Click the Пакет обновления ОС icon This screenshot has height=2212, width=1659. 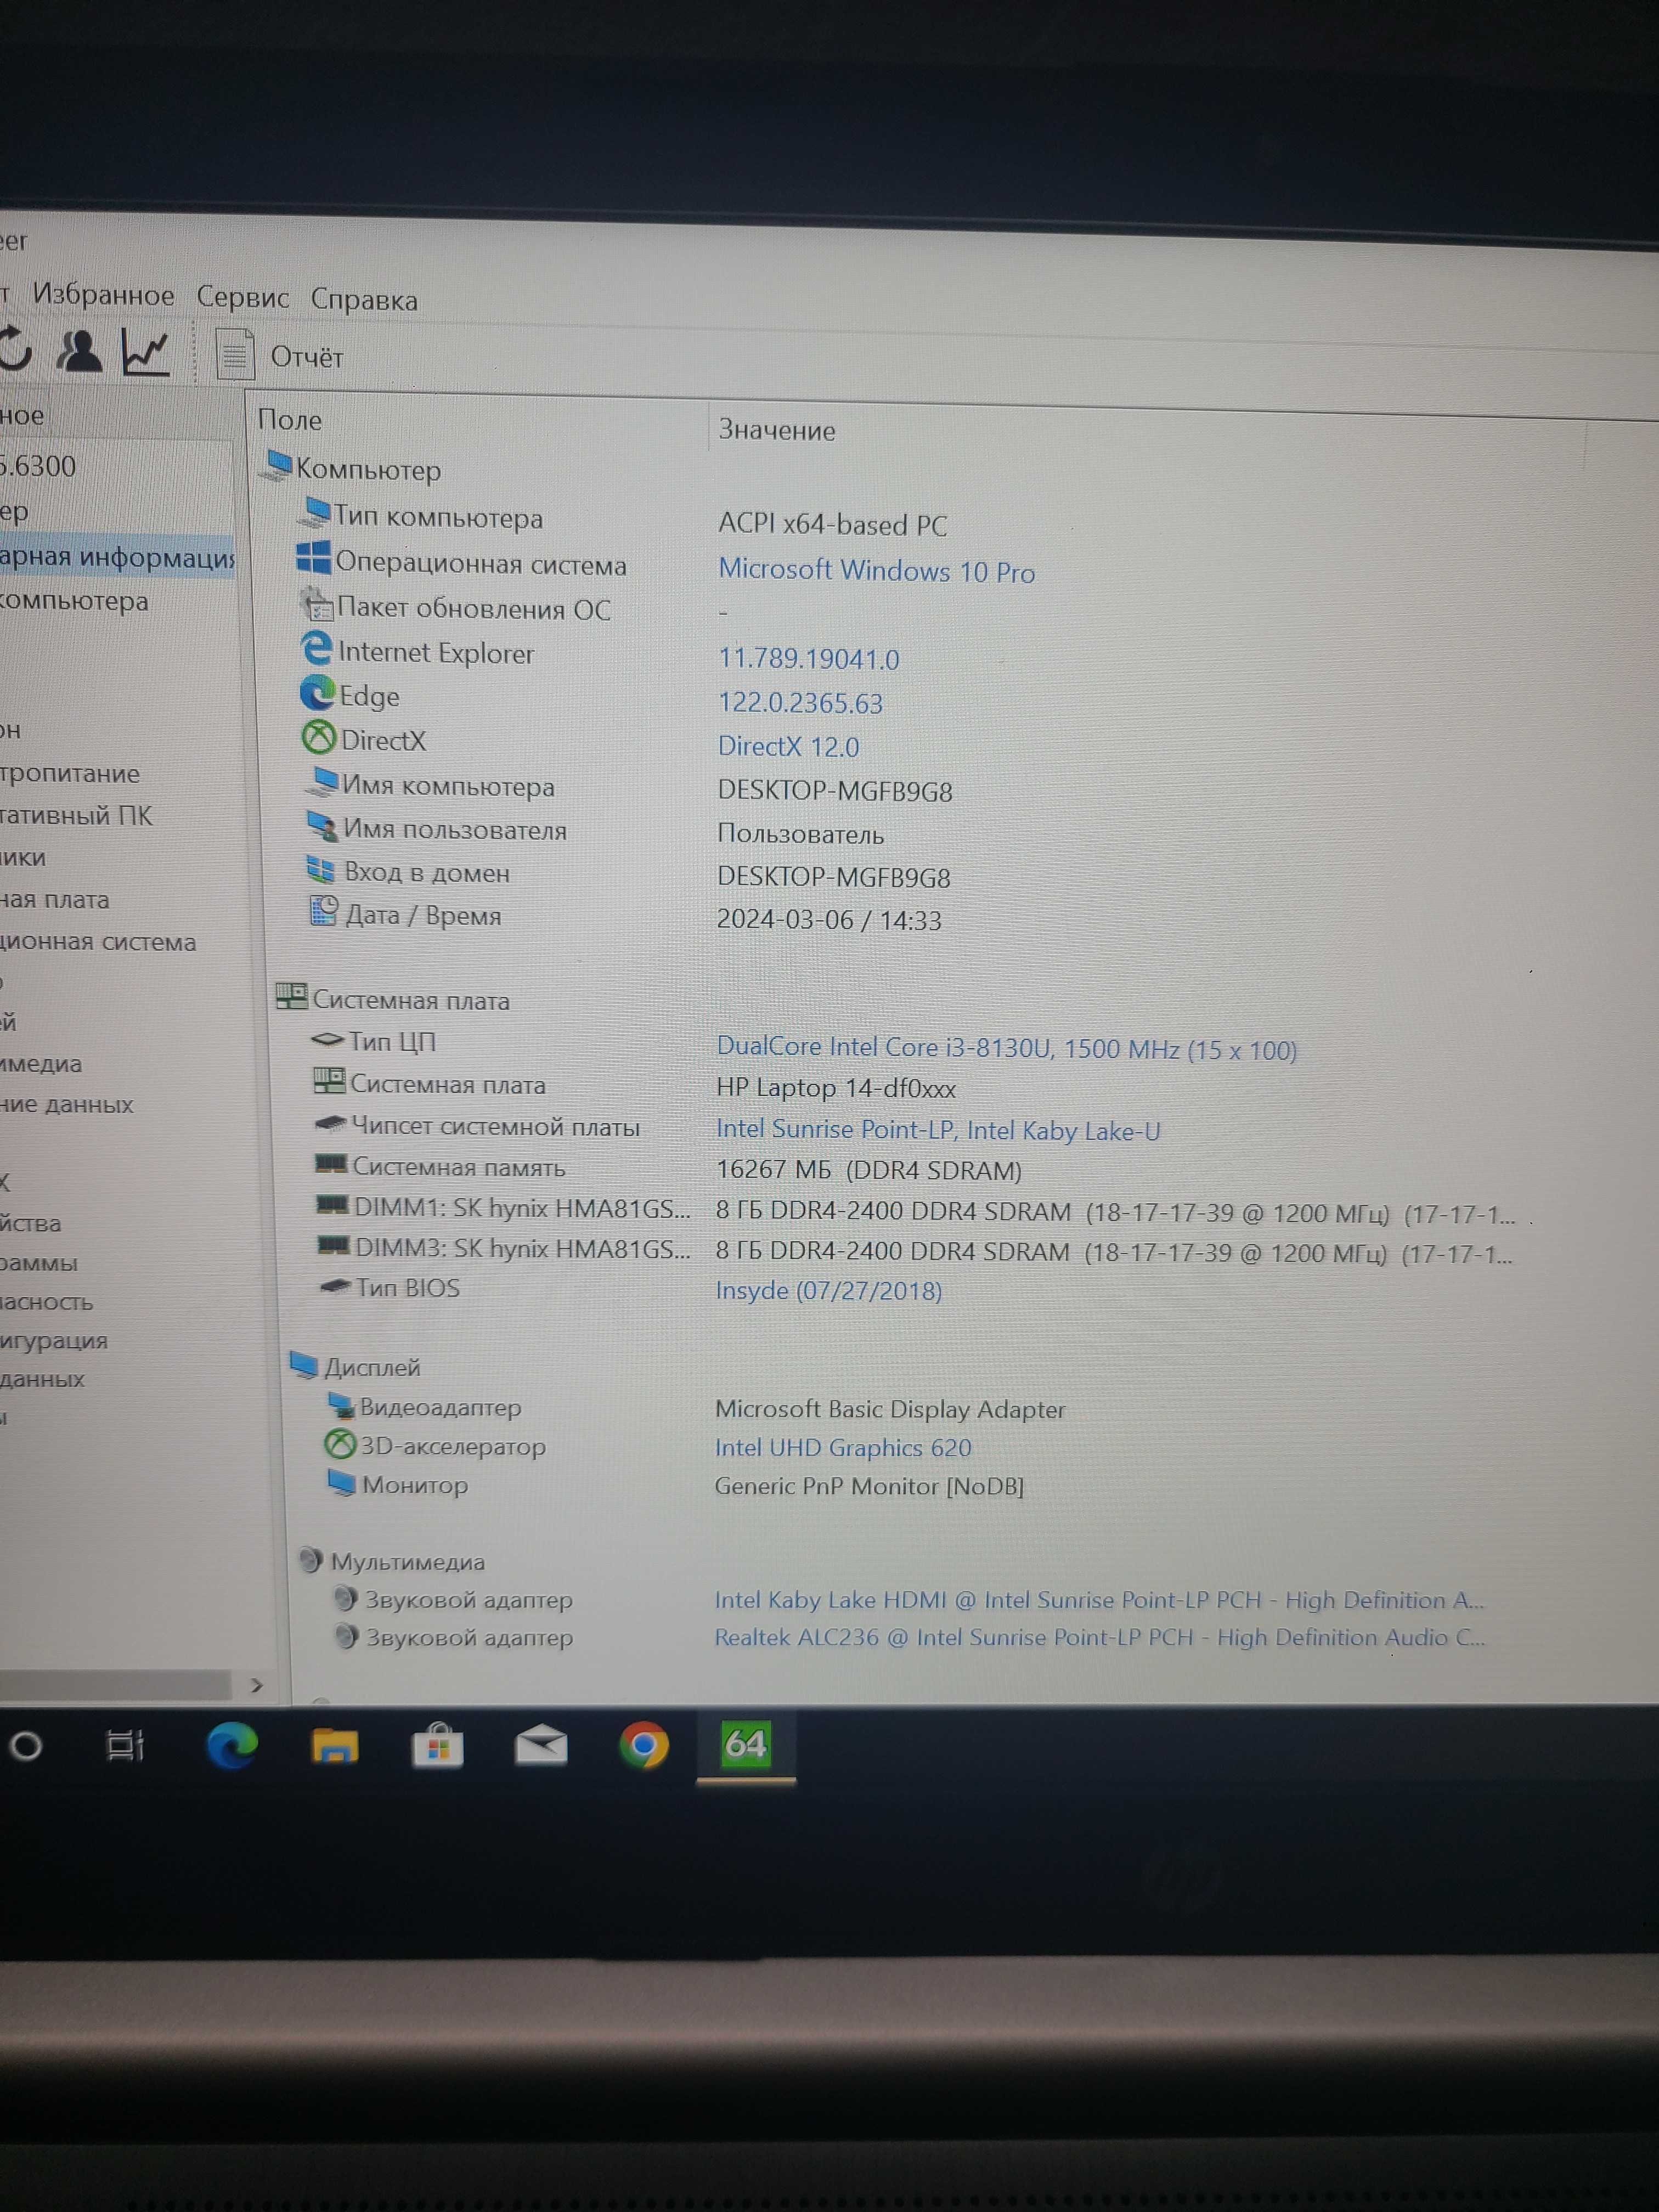click(x=317, y=604)
